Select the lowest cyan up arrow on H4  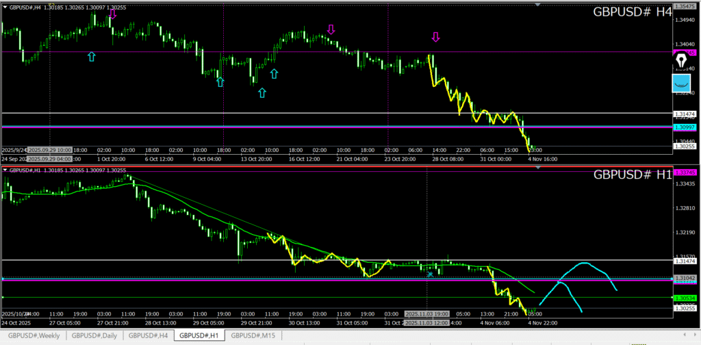tap(262, 92)
